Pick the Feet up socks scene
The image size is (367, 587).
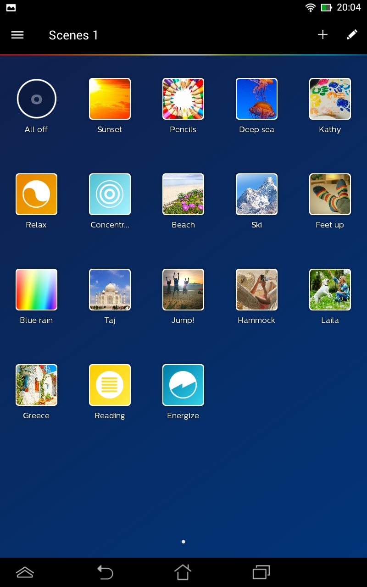tap(330, 194)
